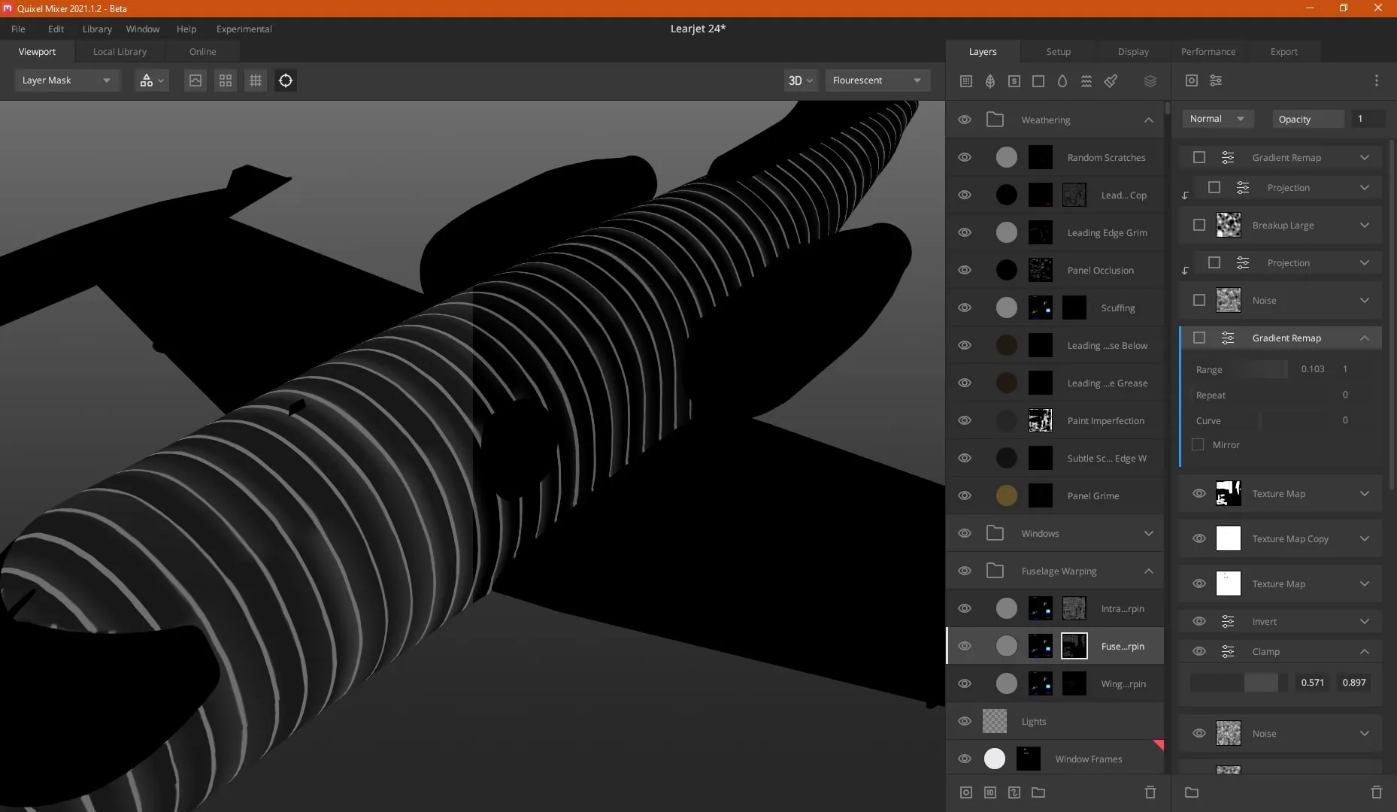Add a solid layer using the square icon
1397x812 pixels.
[x=1038, y=80]
